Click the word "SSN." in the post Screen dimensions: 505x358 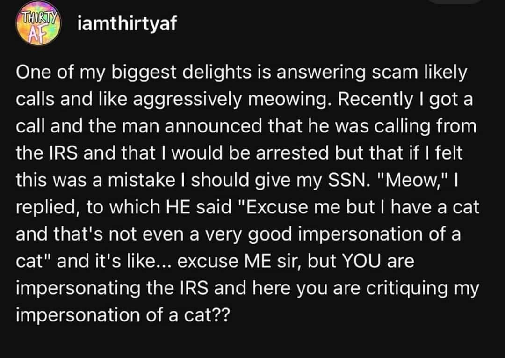tap(349, 180)
